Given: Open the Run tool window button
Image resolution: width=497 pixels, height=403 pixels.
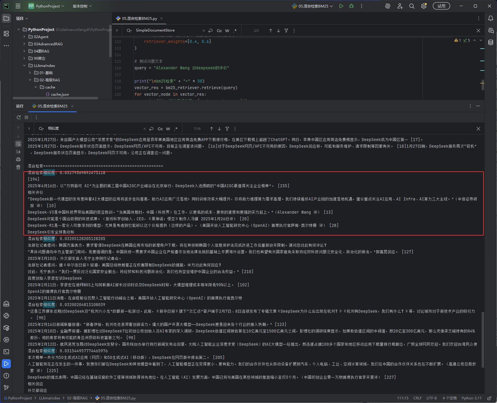Looking at the screenshot, I should click(x=6, y=364).
